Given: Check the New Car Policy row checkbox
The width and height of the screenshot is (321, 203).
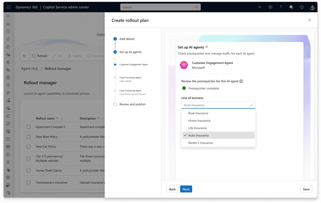Looking at the screenshot, I should tap(29, 147).
